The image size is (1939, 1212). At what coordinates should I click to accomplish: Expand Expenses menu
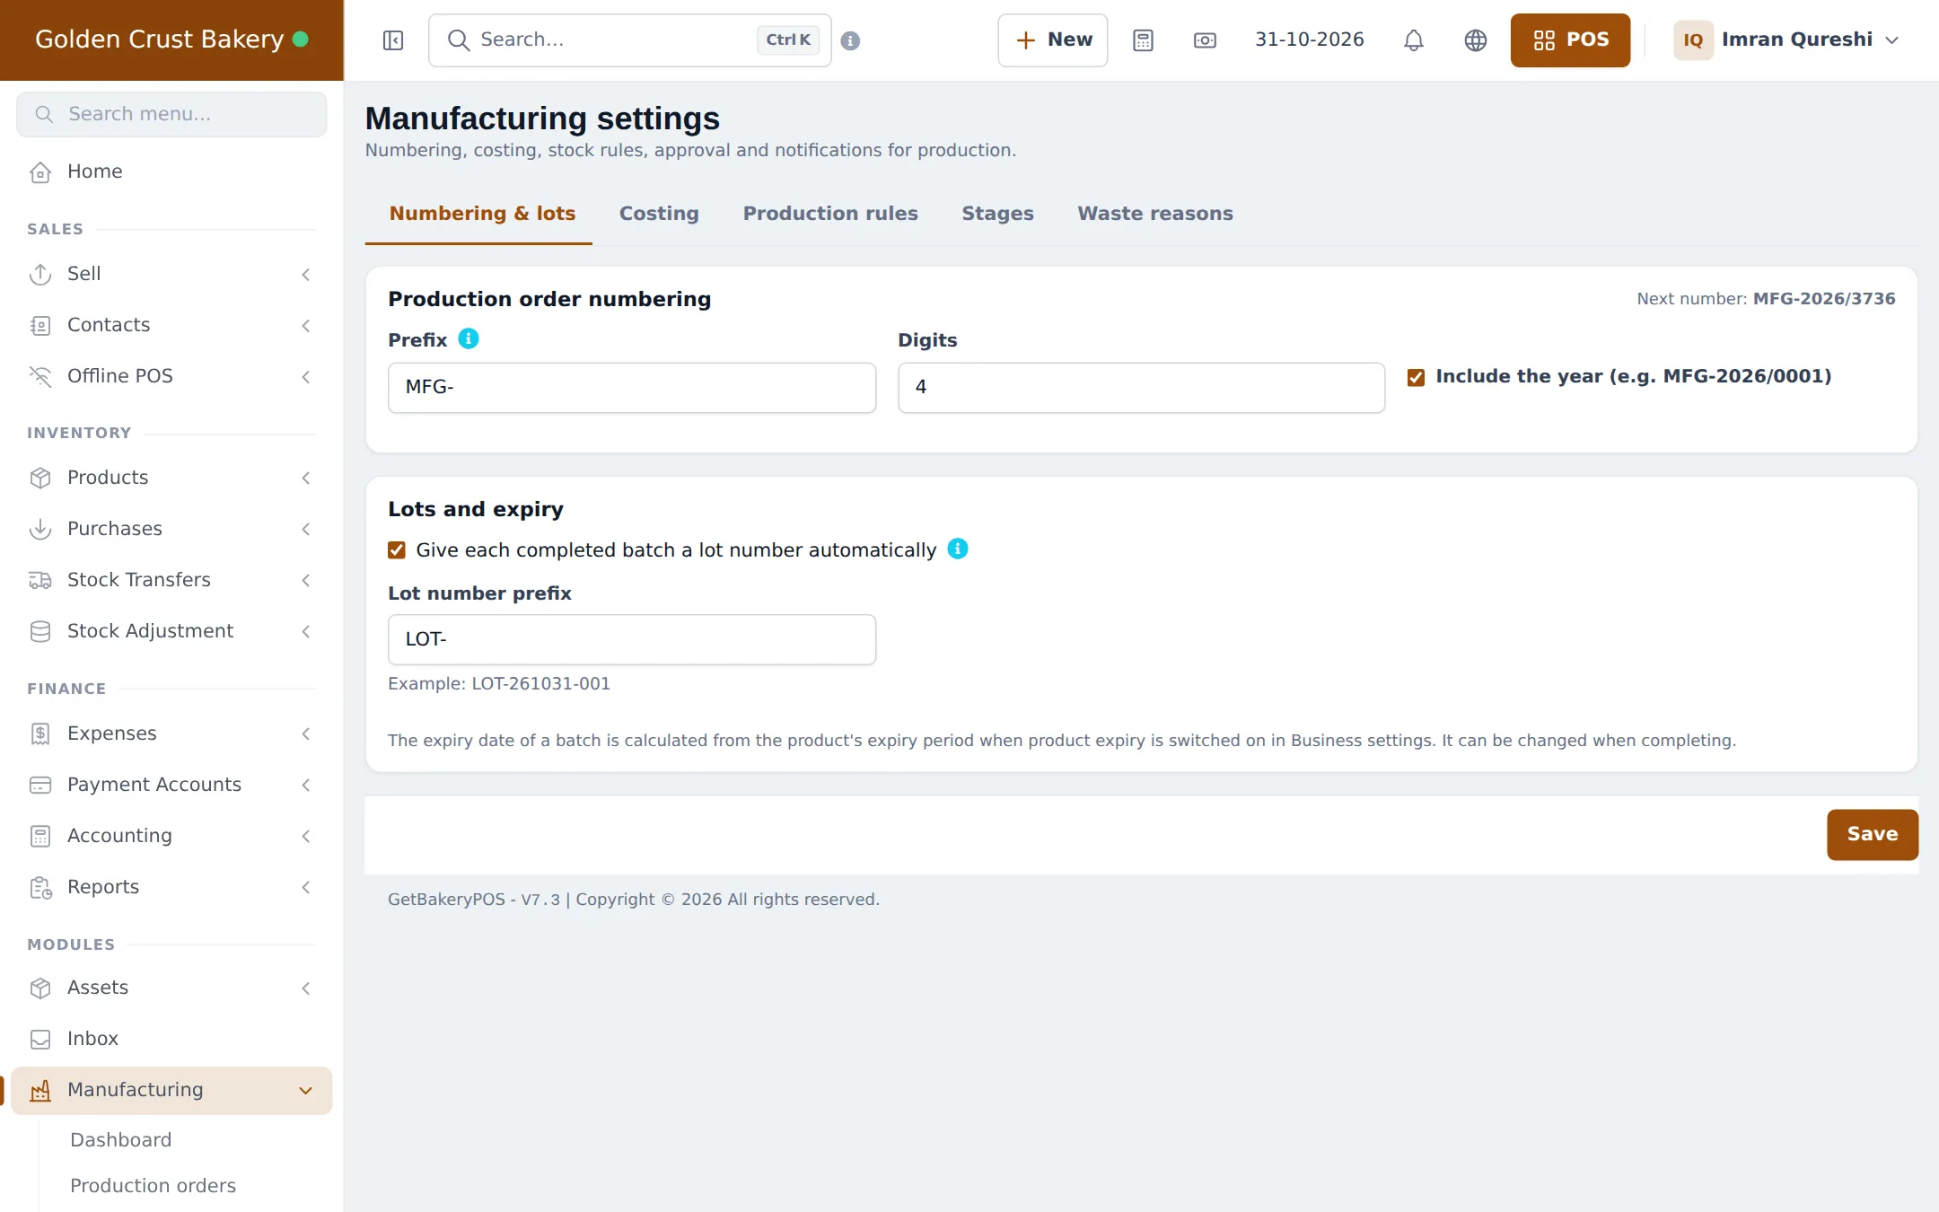click(171, 733)
